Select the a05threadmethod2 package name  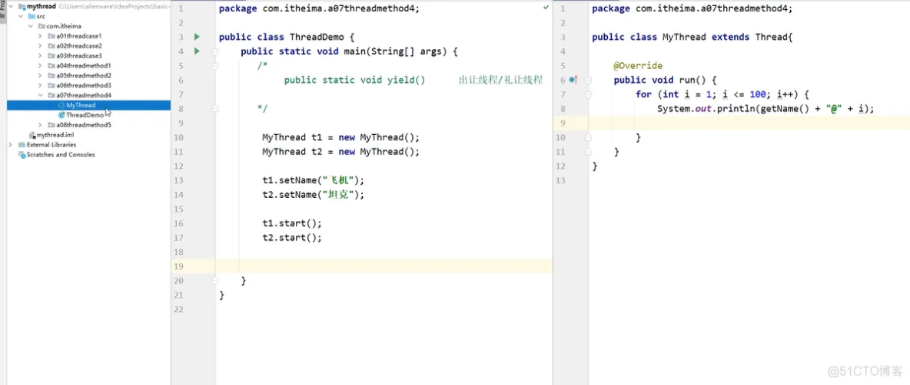84,75
